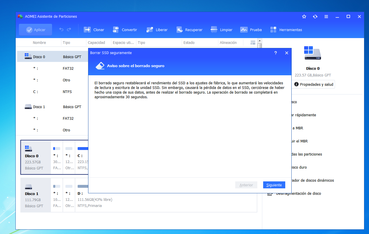Click the column view options icon
Viewport: 369px width, 234px height.
pos(253,42)
